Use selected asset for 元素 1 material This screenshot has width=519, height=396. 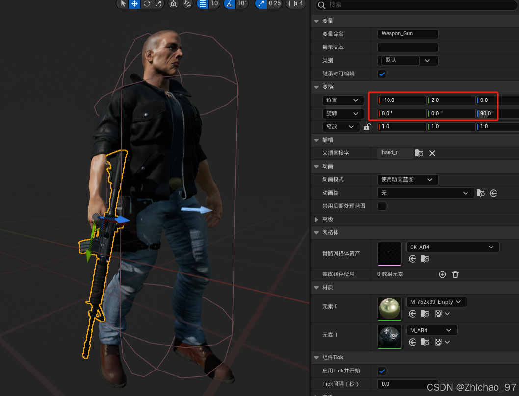[x=413, y=342]
